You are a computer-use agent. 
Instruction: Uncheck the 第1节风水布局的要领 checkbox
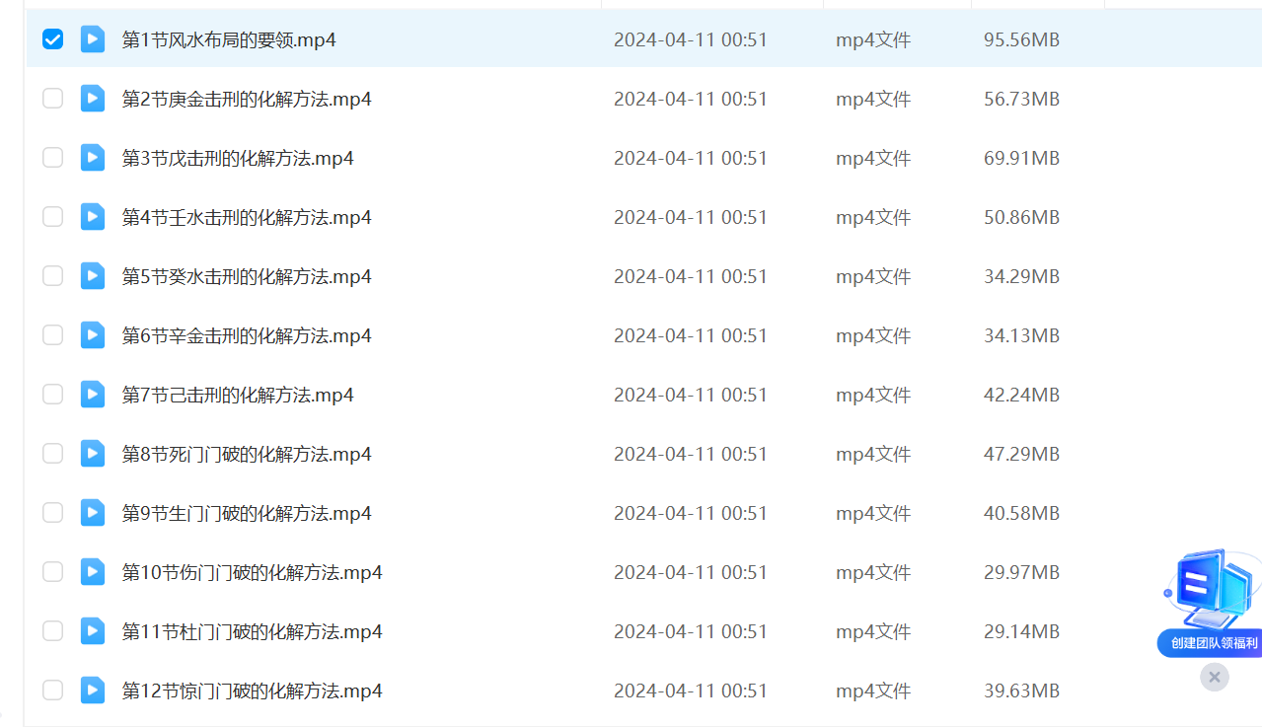pos(52,39)
